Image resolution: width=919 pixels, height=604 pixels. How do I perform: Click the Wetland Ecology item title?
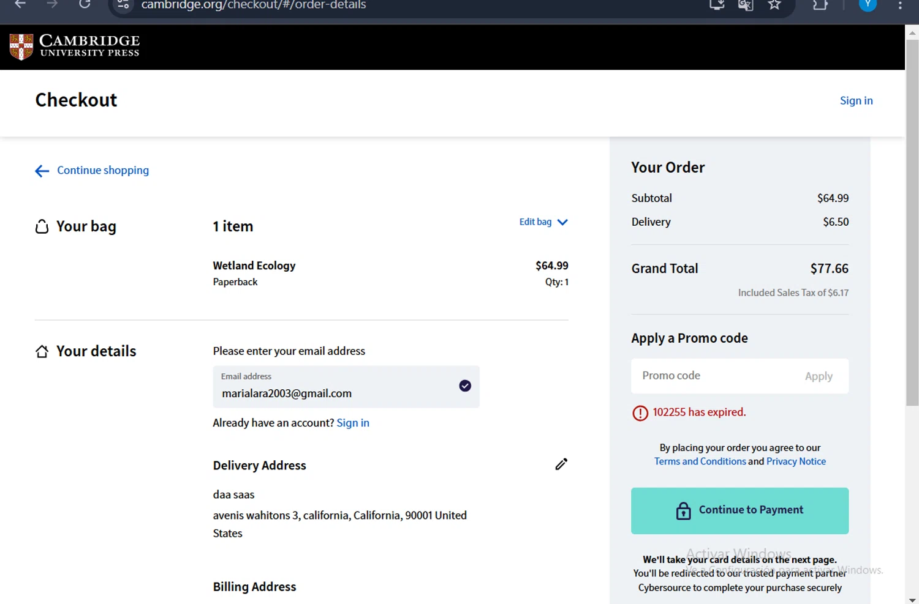(x=254, y=266)
